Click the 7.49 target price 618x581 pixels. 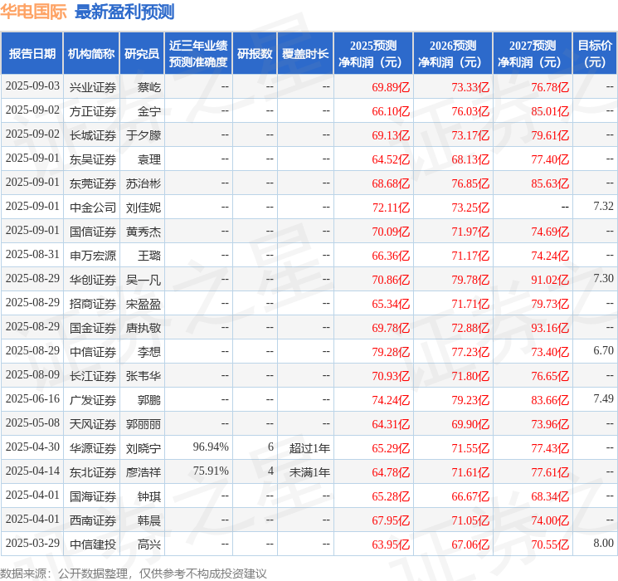[x=603, y=398]
